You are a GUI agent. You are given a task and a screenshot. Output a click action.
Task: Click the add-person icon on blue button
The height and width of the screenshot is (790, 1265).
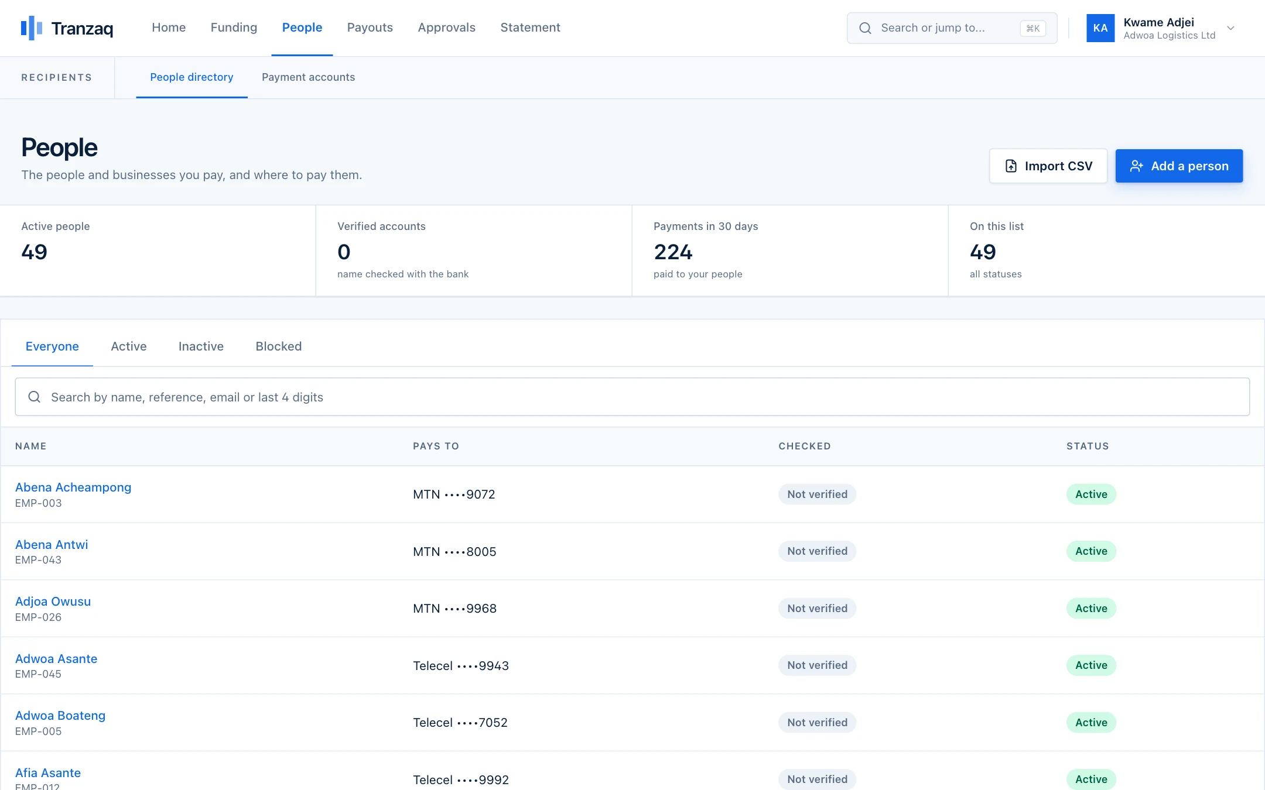pyautogui.click(x=1136, y=166)
